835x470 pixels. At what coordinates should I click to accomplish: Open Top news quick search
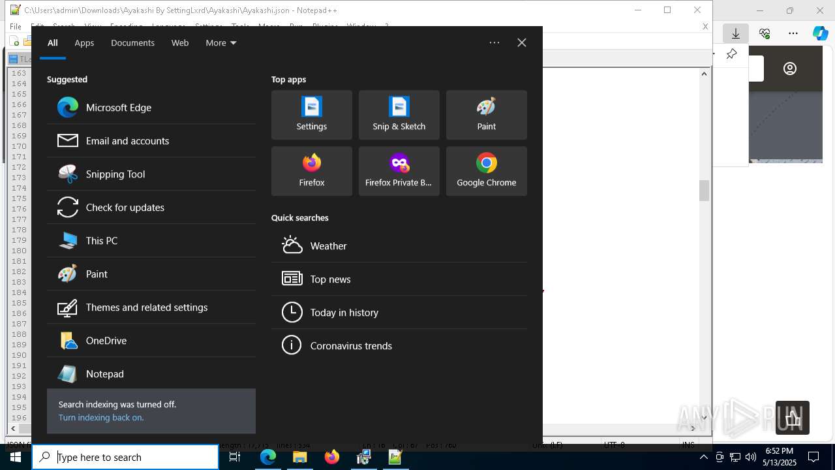pyautogui.click(x=399, y=279)
